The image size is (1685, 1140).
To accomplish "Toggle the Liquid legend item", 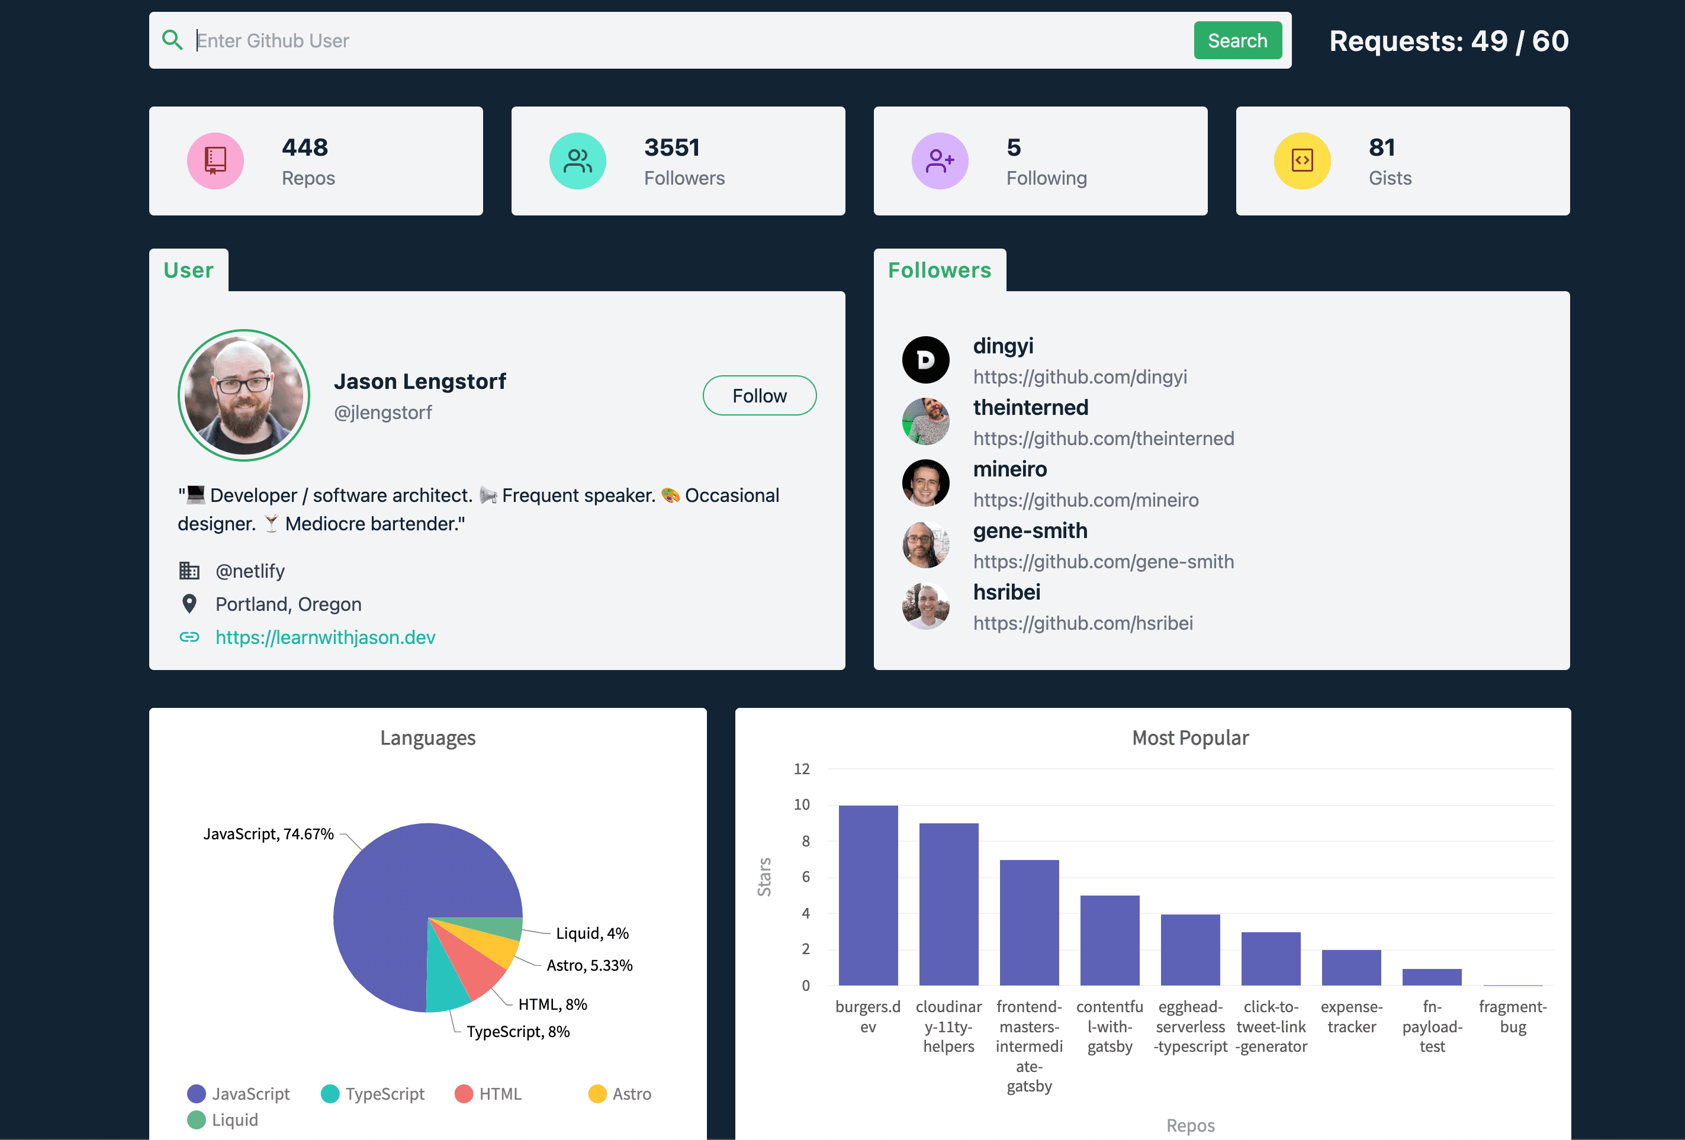I will [223, 1120].
